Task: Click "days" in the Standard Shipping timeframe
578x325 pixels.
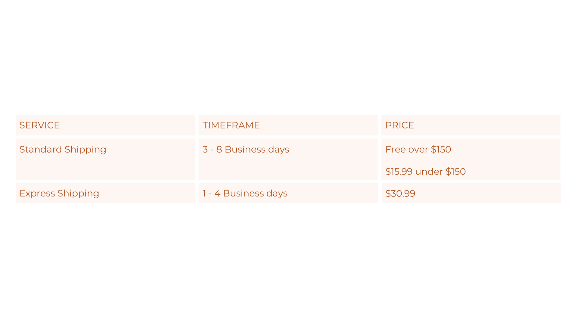Action: pyautogui.click(x=278, y=149)
